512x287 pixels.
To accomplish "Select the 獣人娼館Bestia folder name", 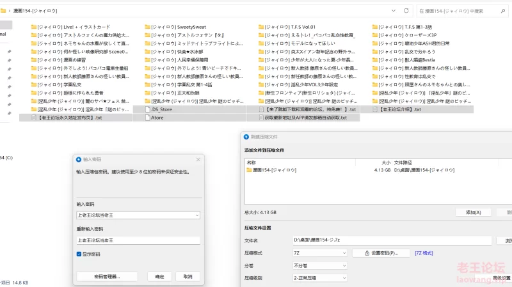I will (407, 60).
